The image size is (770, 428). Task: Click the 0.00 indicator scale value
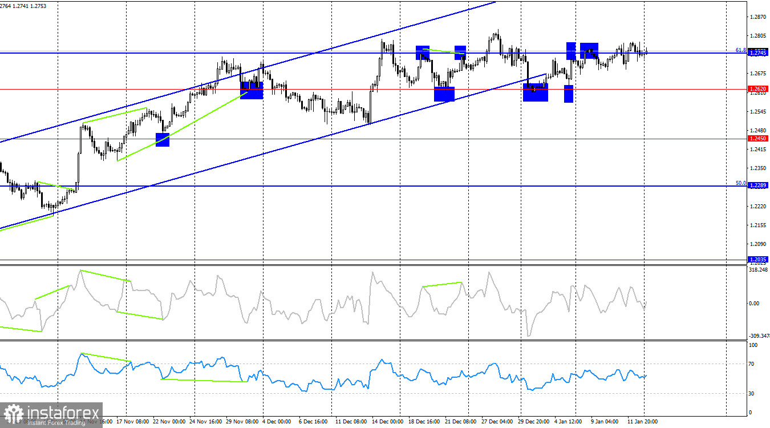tap(754, 304)
